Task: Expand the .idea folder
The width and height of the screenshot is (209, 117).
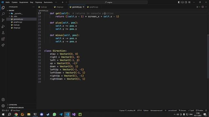Action: 15,16
